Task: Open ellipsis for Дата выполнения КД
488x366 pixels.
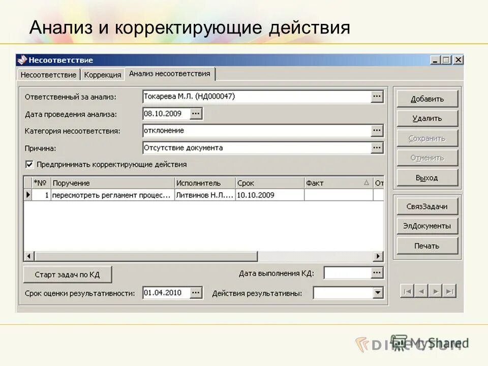Action: pos(377,272)
